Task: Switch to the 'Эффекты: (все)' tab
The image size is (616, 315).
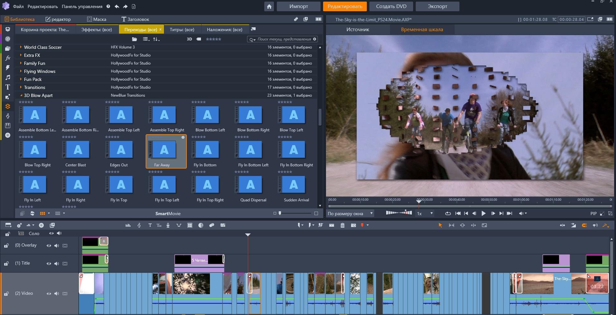Action: pyautogui.click(x=96, y=30)
